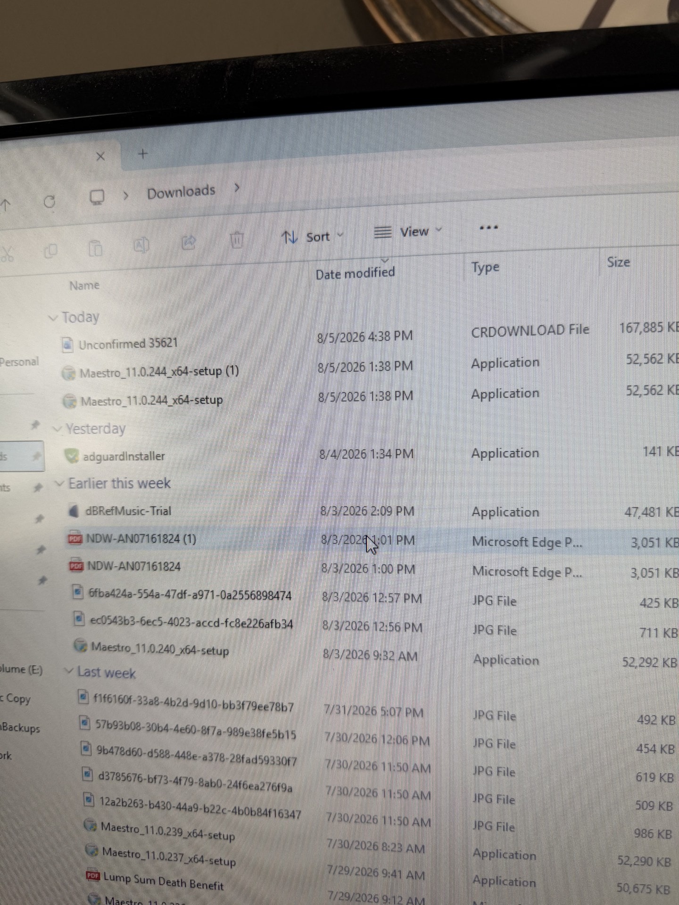Collapse the Earlier this week group
Screen dimensions: 679x905
tap(60, 484)
